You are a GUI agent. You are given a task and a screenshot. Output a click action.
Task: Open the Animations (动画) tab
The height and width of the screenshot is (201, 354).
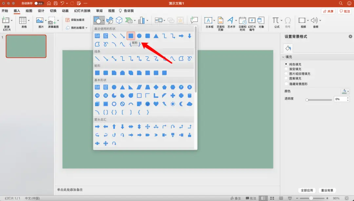click(65, 10)
